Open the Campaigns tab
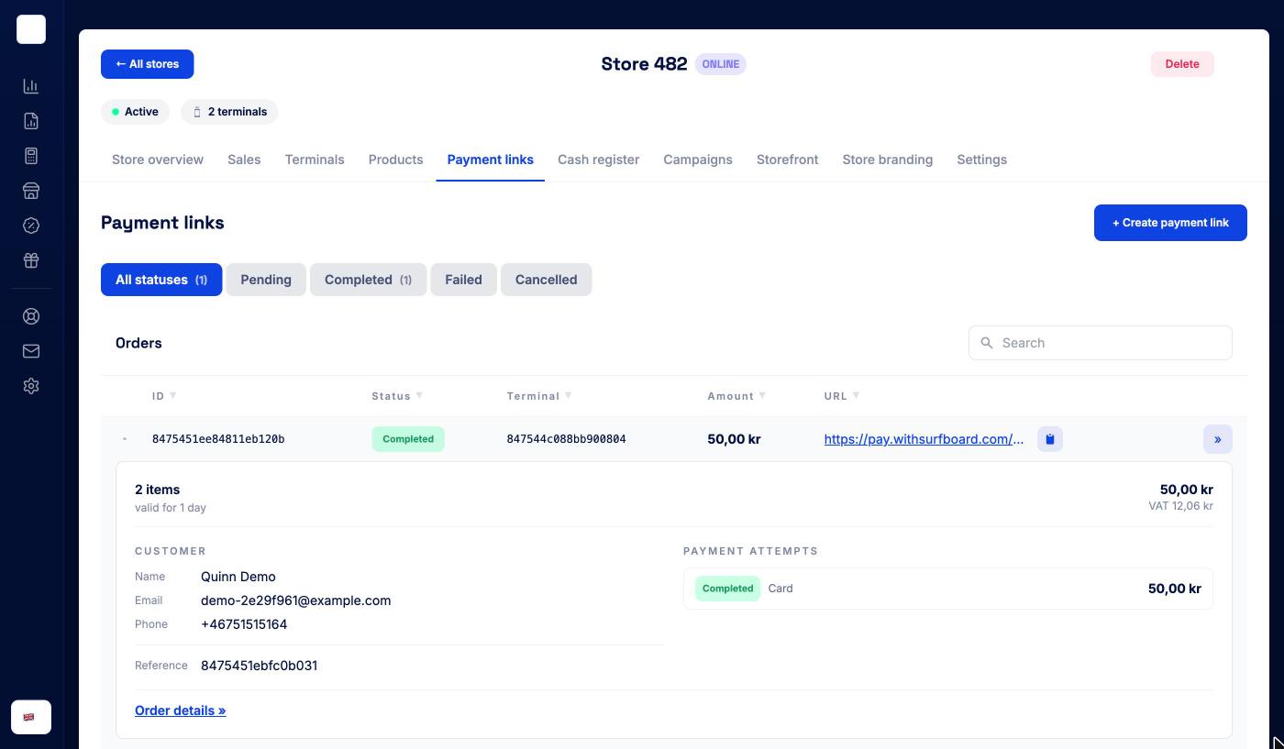 tap(698, 160)
